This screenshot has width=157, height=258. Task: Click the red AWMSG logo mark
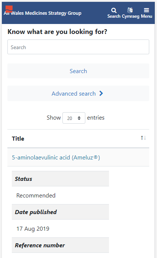pyautogui.click(x=9, y=9)
